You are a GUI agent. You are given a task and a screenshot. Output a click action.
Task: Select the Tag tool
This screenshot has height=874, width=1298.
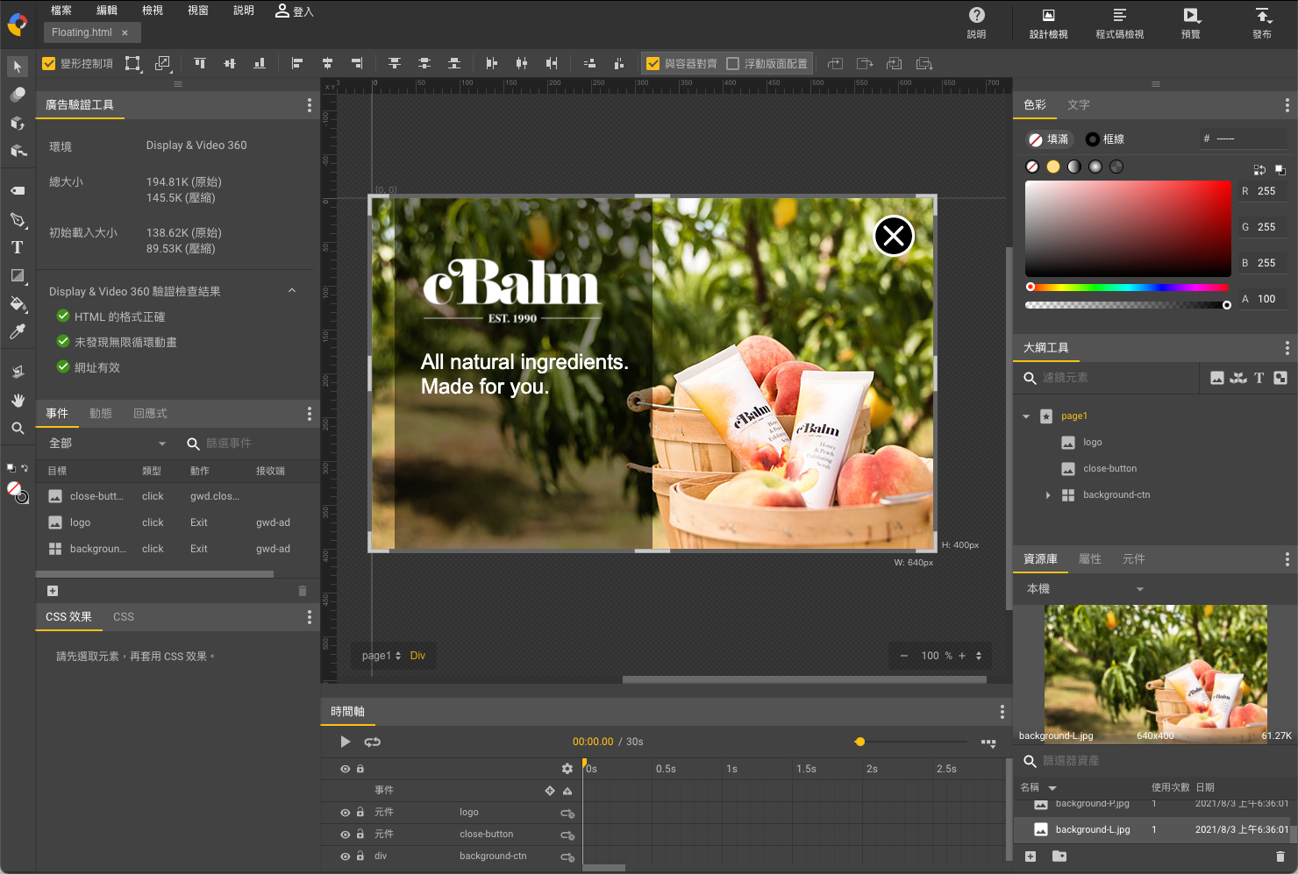click(x=17, y=190)
